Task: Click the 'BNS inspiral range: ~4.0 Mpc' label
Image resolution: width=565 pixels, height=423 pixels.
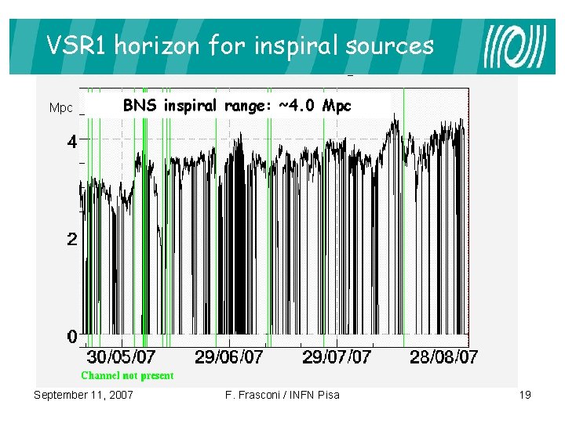Action: [237, 106]
